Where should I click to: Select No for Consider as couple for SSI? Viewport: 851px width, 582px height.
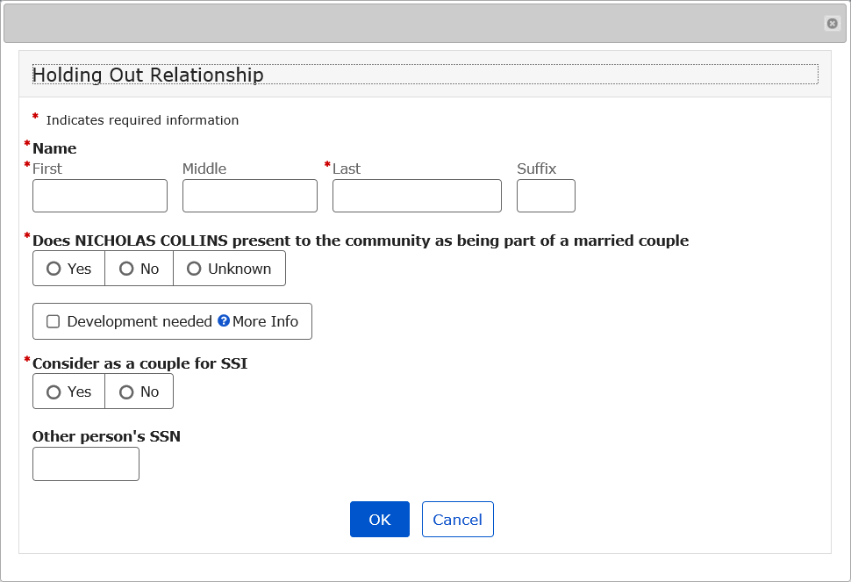(127, 392)
